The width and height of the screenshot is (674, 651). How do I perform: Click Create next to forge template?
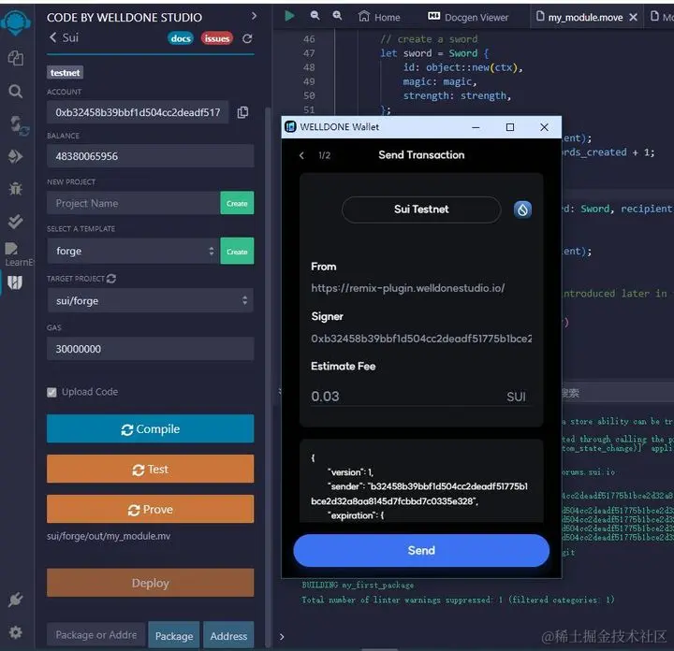(x=237, y=252)
